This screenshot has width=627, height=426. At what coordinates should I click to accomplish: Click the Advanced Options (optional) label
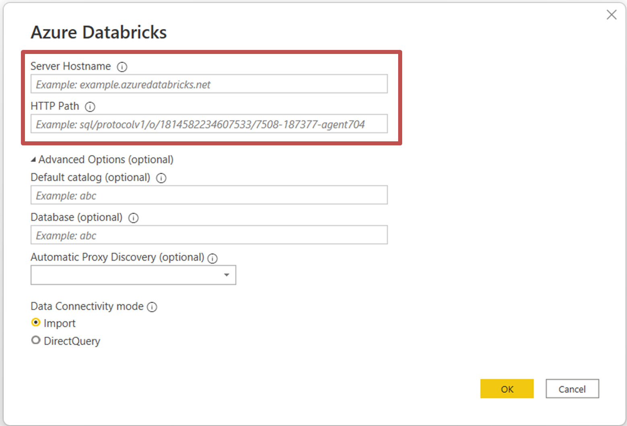(x=106, y=159)
